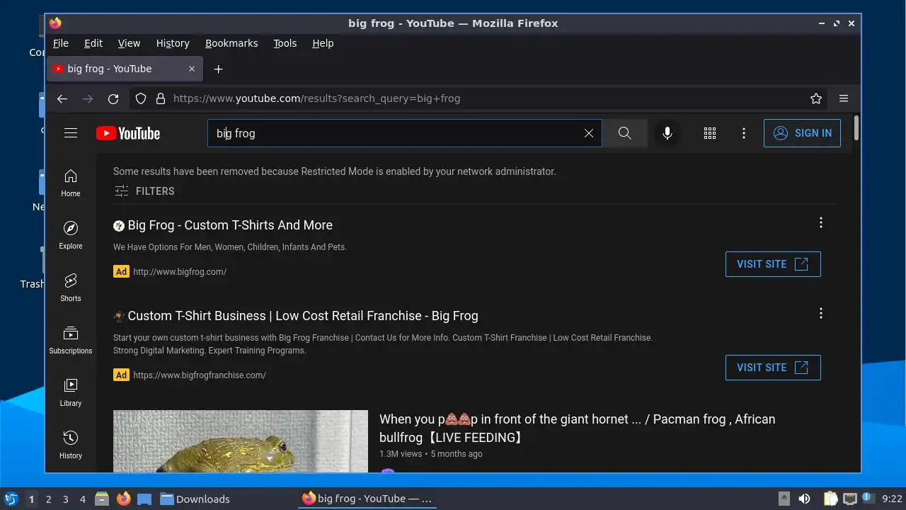Switch to workspace 2 in taskbar
This screenshot has height=510, width=906.
coord(49,499)
